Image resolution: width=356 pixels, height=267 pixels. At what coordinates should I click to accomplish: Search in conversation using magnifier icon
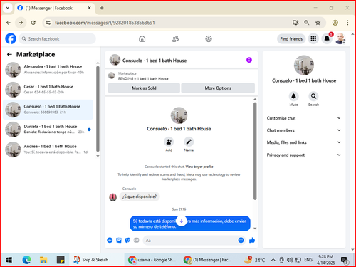click(313, 96)
